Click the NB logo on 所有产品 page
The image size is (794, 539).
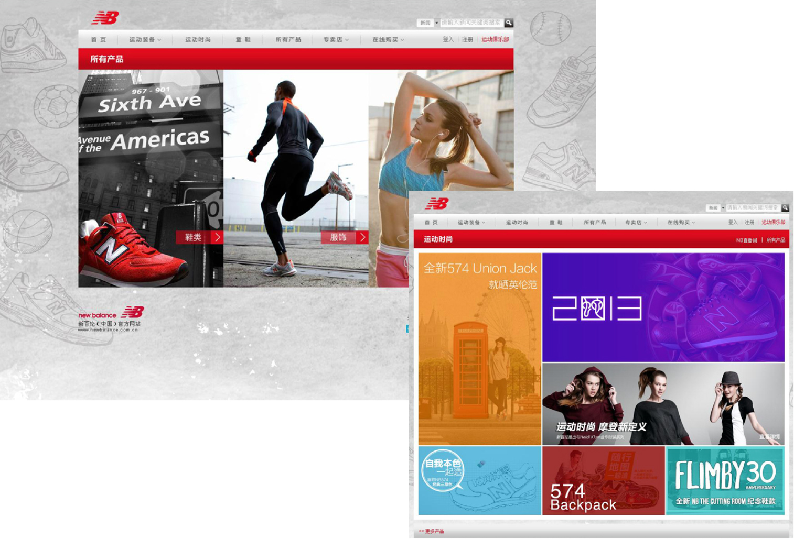click(105, 18)
